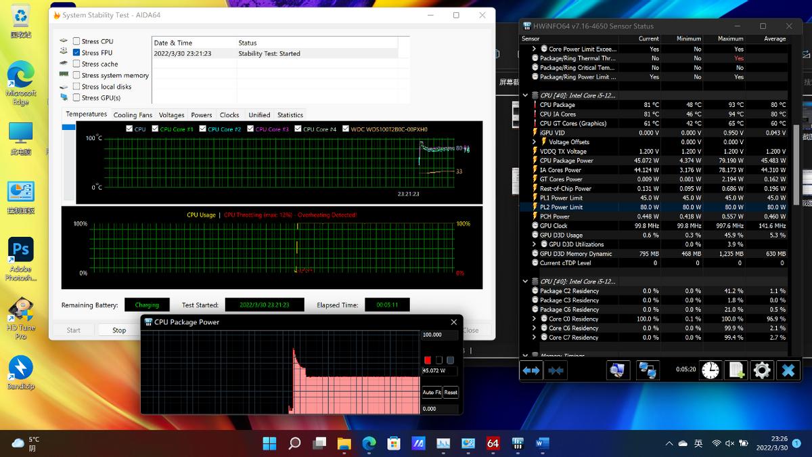This screenshot has width=812, height=457.
Task: Select the red color swatch in graph window
Action: pos(427,360)
